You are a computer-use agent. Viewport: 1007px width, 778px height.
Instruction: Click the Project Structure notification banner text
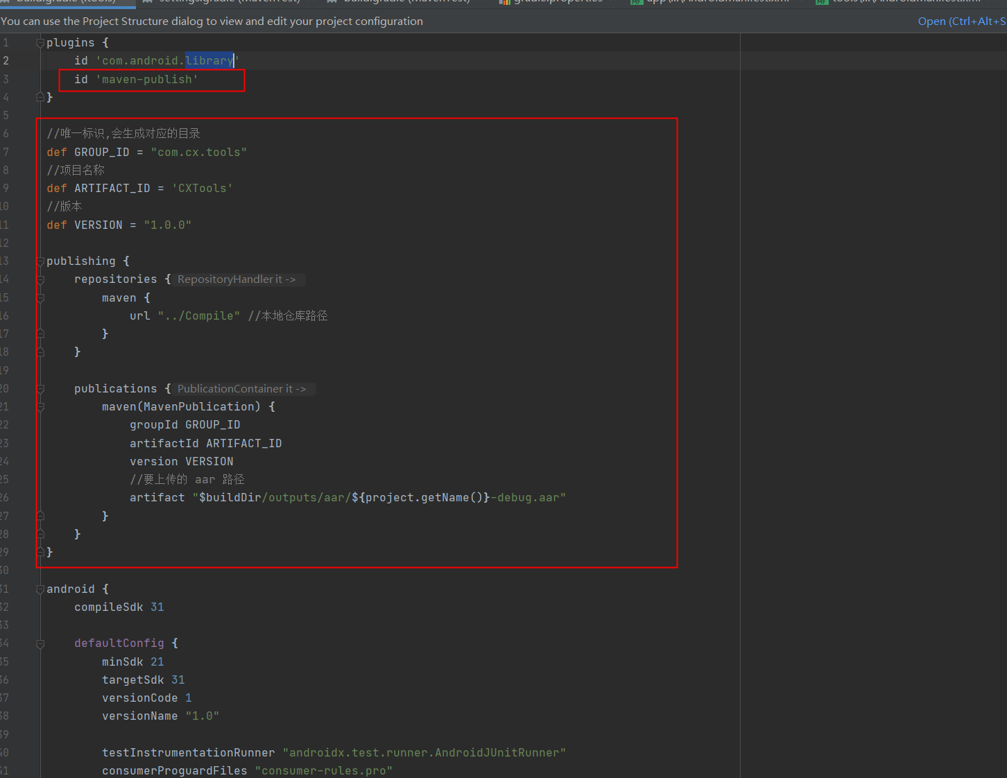[x=212, y=21]
